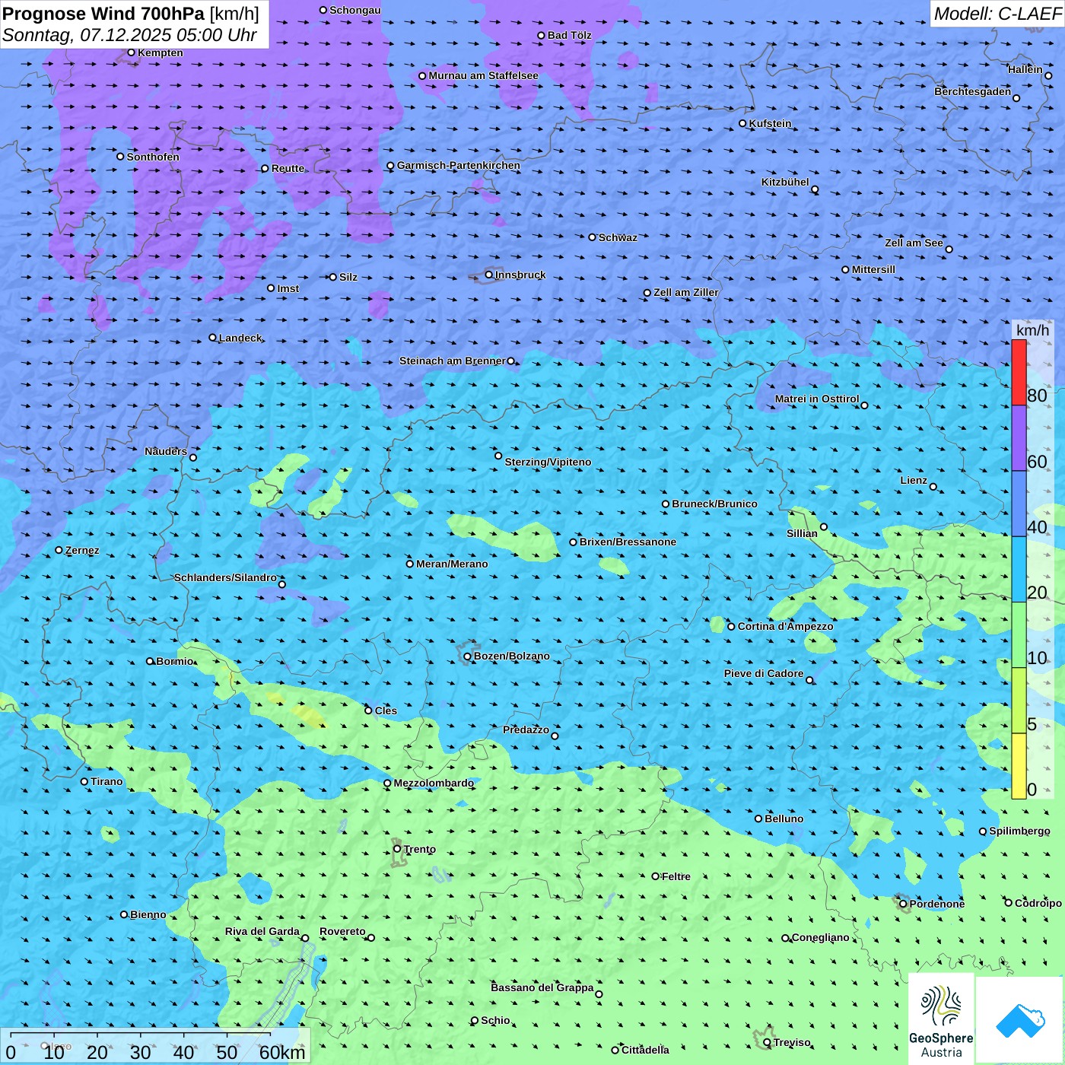Viewport: 1065px width, 1065px height.
Task: Click the 'Tirano' label
Action: 106,781
